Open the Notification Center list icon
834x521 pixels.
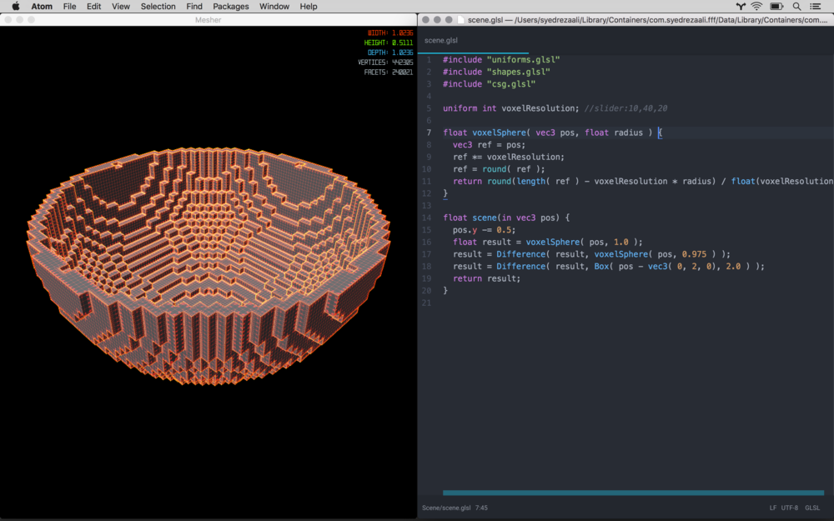pos(817,7)
